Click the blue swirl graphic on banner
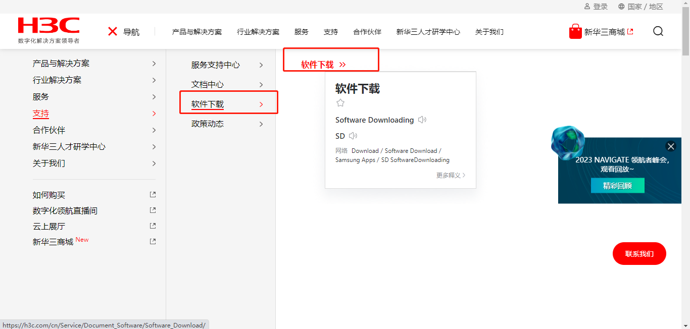The height and width of the screenshot is (329, 690). [567, 142]
